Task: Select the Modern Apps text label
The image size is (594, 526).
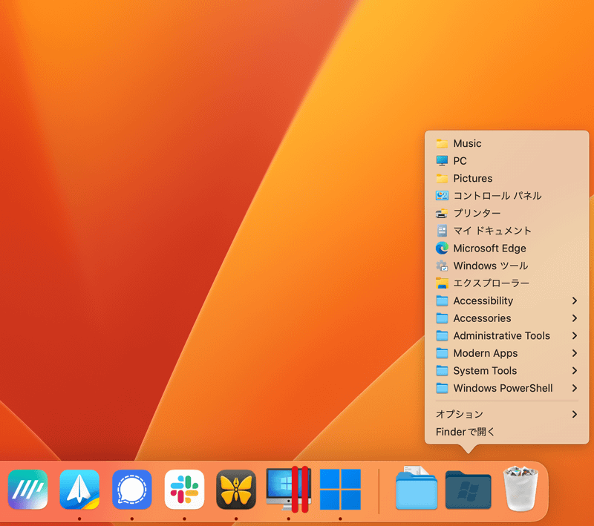Action: 486,353
